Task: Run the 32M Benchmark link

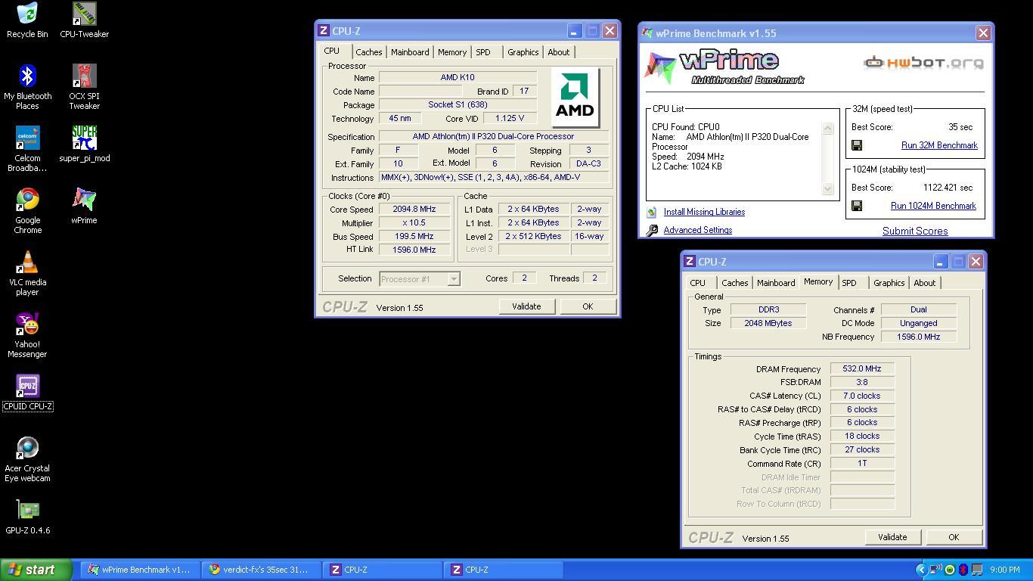Action: click(939, 145)
